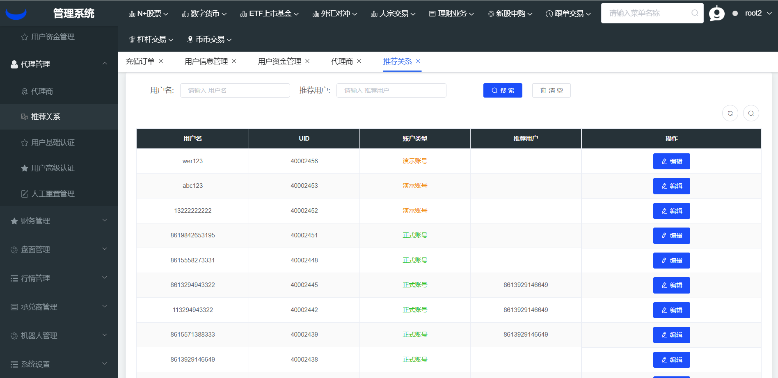Click UID cell 40002456

[304, 161]
